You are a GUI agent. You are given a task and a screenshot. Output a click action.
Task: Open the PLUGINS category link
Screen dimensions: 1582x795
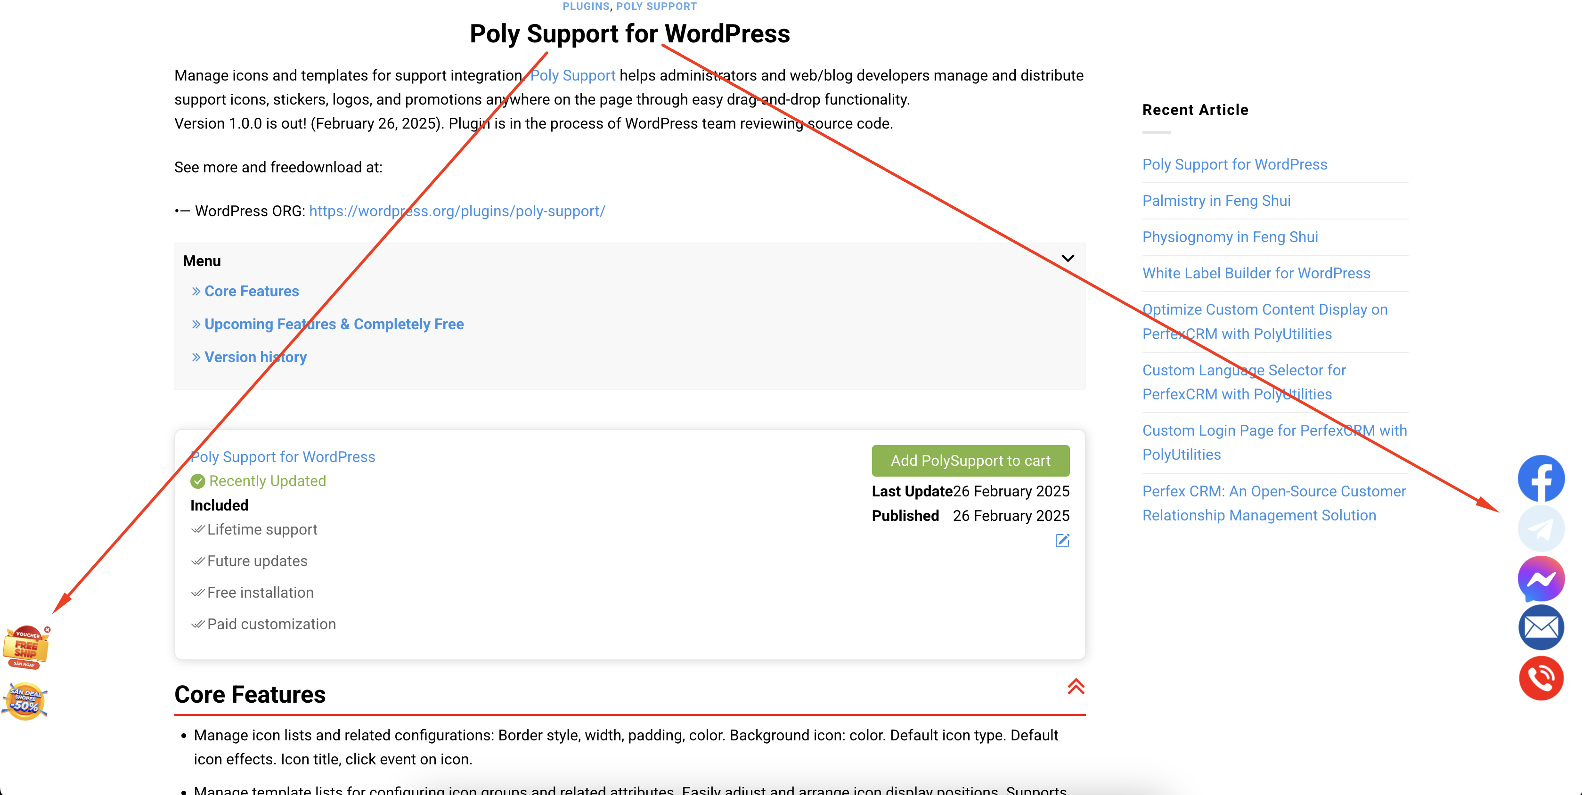click(586, 6)
